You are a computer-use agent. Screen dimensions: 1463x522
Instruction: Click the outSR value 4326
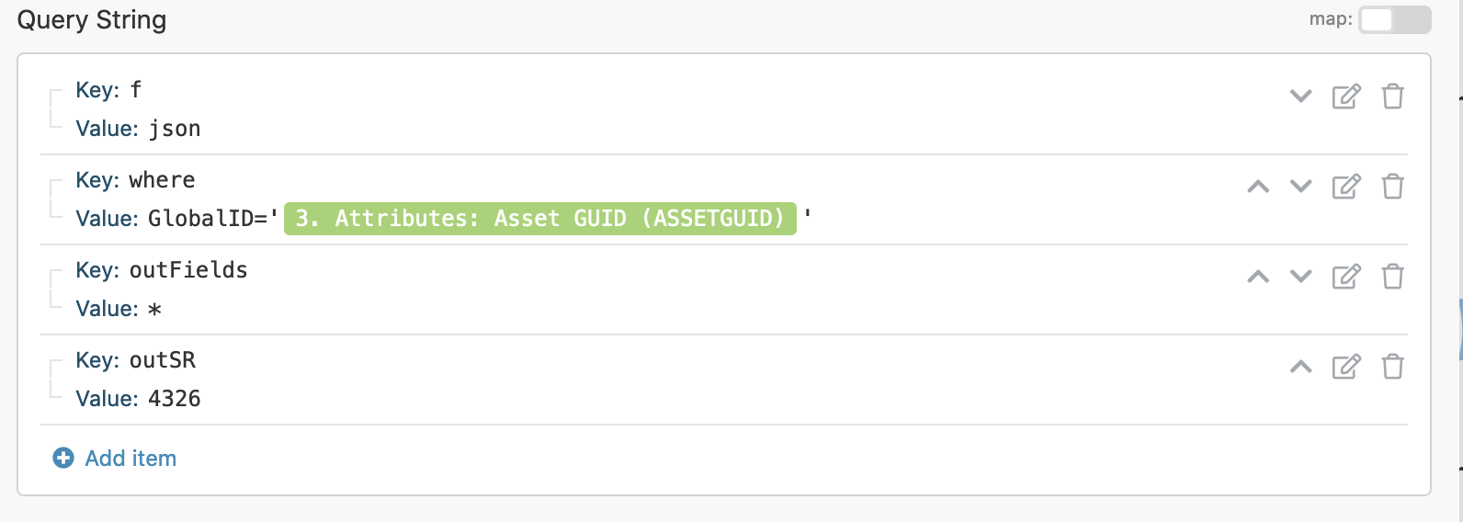click(174, 399)
